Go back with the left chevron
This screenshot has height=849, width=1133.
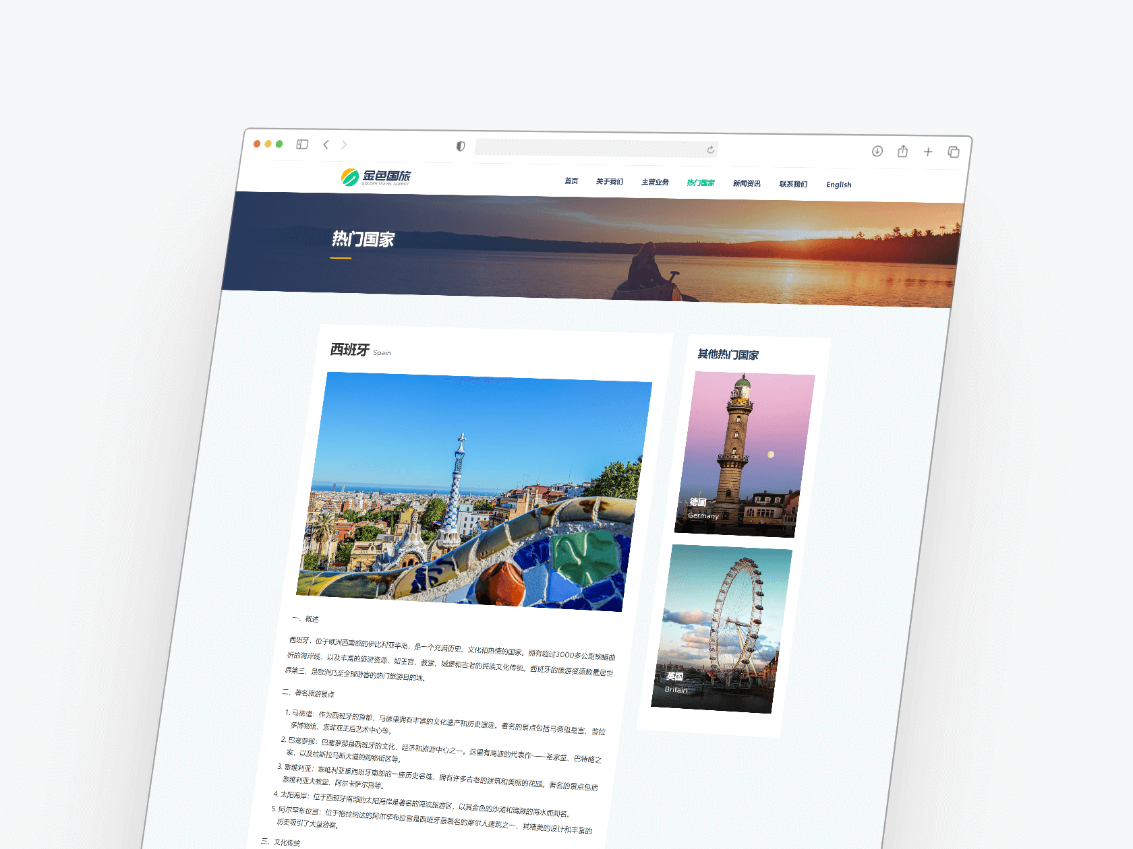click(x=326, y=145)
